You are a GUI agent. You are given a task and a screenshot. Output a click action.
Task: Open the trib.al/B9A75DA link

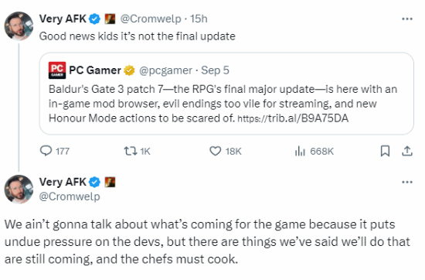[x=293, y=118]
